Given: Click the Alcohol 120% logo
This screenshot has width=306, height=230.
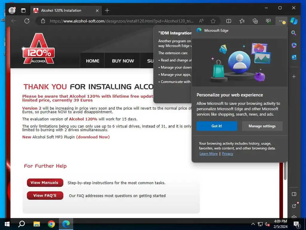Looking at the screenshot, I should click(39, 49).
